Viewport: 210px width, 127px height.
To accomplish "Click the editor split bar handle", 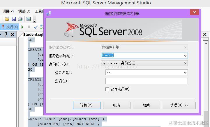I will pos(206,39).
